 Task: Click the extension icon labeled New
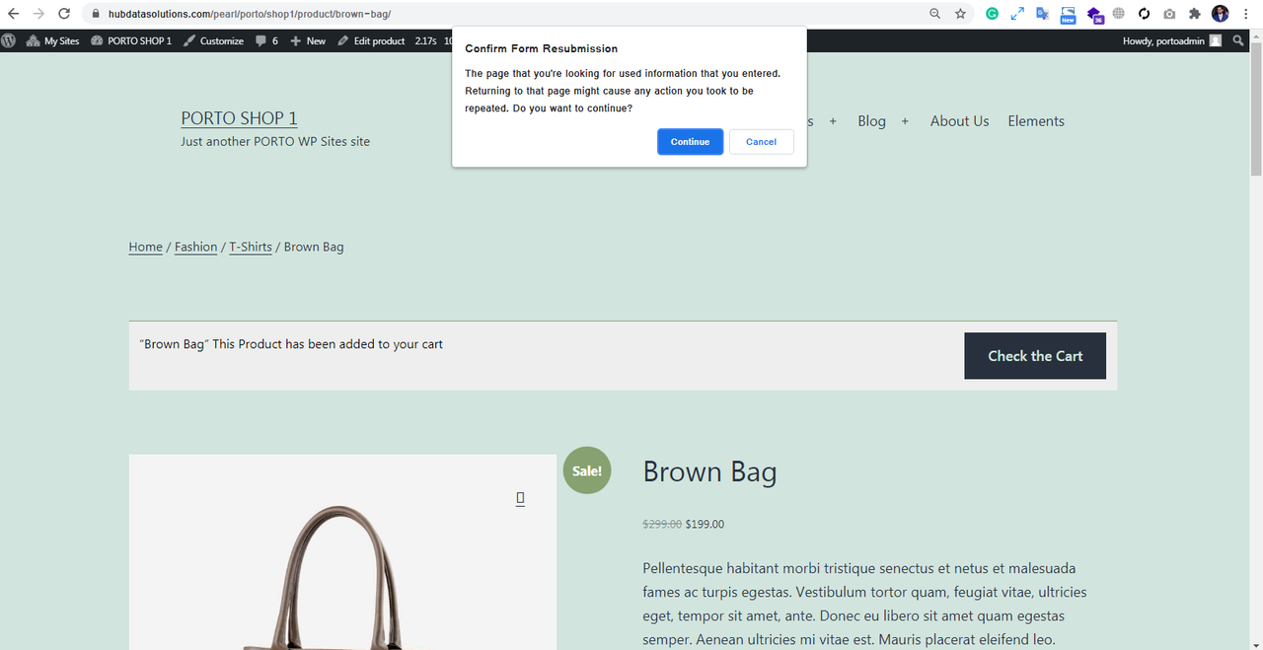(1068, 14)
